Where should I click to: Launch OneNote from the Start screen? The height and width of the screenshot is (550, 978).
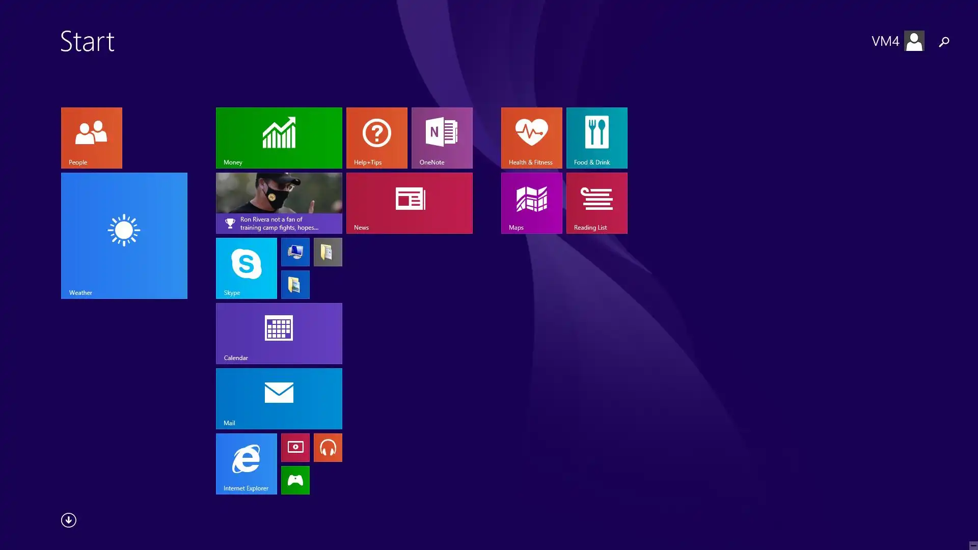[442, 137]
